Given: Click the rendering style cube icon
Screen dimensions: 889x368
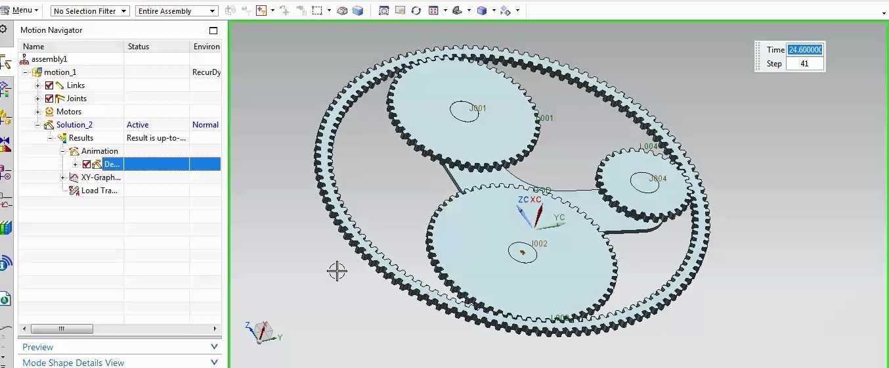Looking at the screenshot, I should pos(482,11).
